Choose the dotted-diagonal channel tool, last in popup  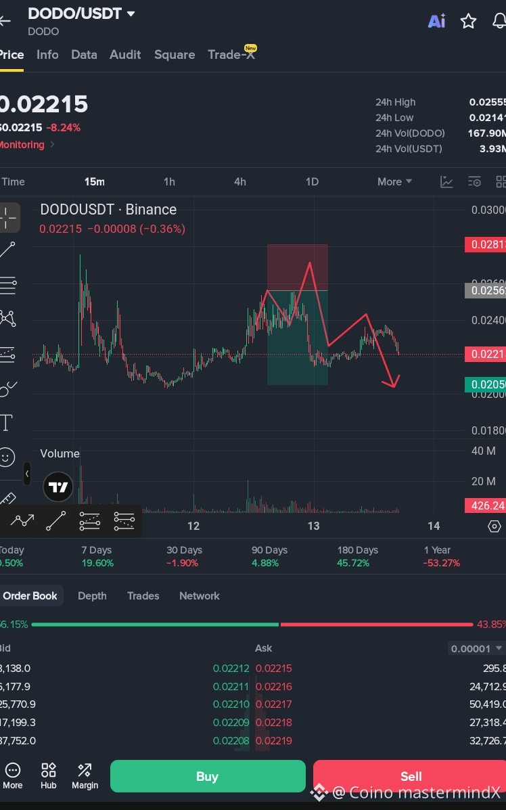click(x=124, y=521)
